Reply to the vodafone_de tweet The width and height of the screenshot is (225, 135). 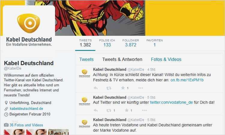pyautogui.click(x=96, y=110)
